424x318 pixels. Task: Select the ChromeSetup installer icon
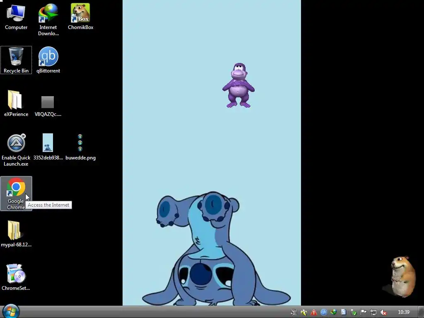[16, 277]
